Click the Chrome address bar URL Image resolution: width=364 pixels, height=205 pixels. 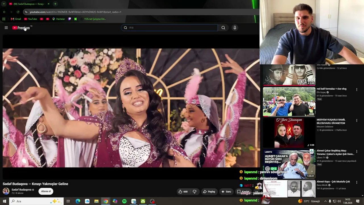tap(75, 12)
